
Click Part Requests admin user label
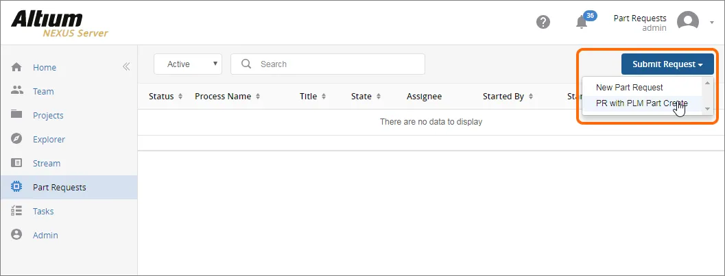click(640, 23)
